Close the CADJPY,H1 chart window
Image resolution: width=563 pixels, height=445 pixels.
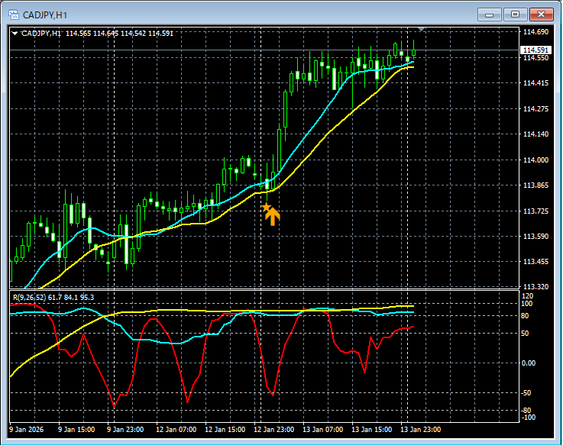542,15
